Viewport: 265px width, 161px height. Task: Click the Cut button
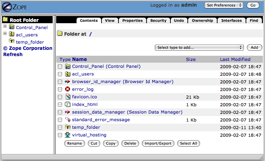pyautogui.click(x=94, y=143)
